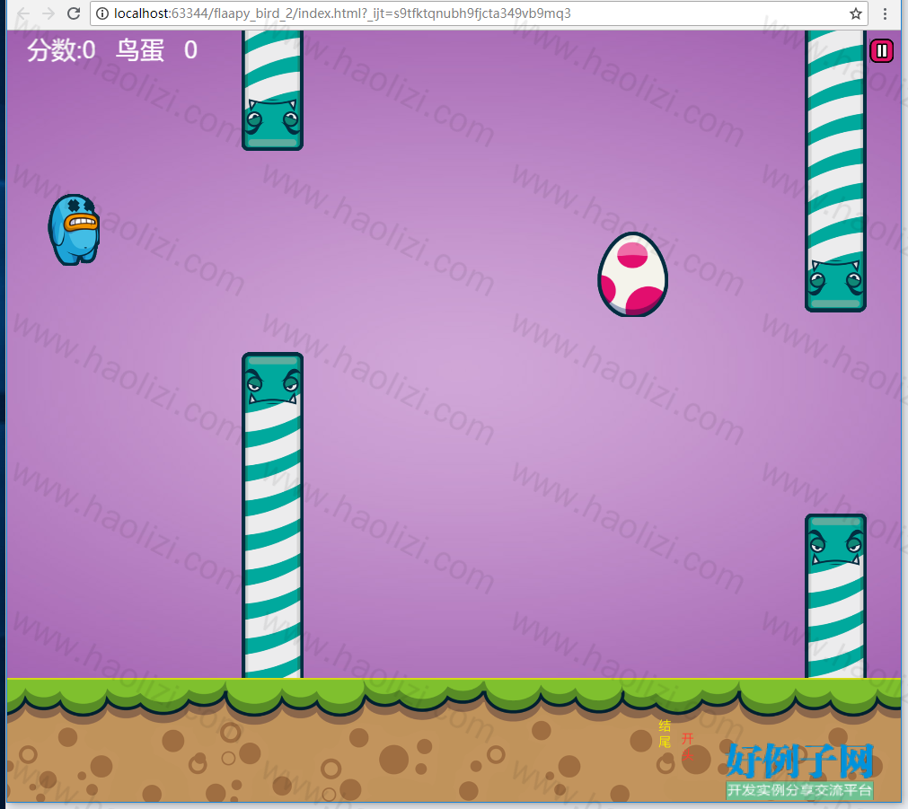Click the yellow 结尾 text on the ground
Screen dimensions: 908x809
[665, 734]
